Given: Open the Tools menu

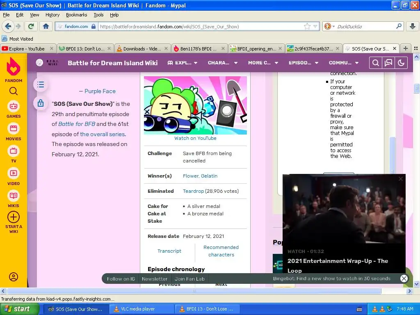Looking at the screenshot, I should [98, 15].
